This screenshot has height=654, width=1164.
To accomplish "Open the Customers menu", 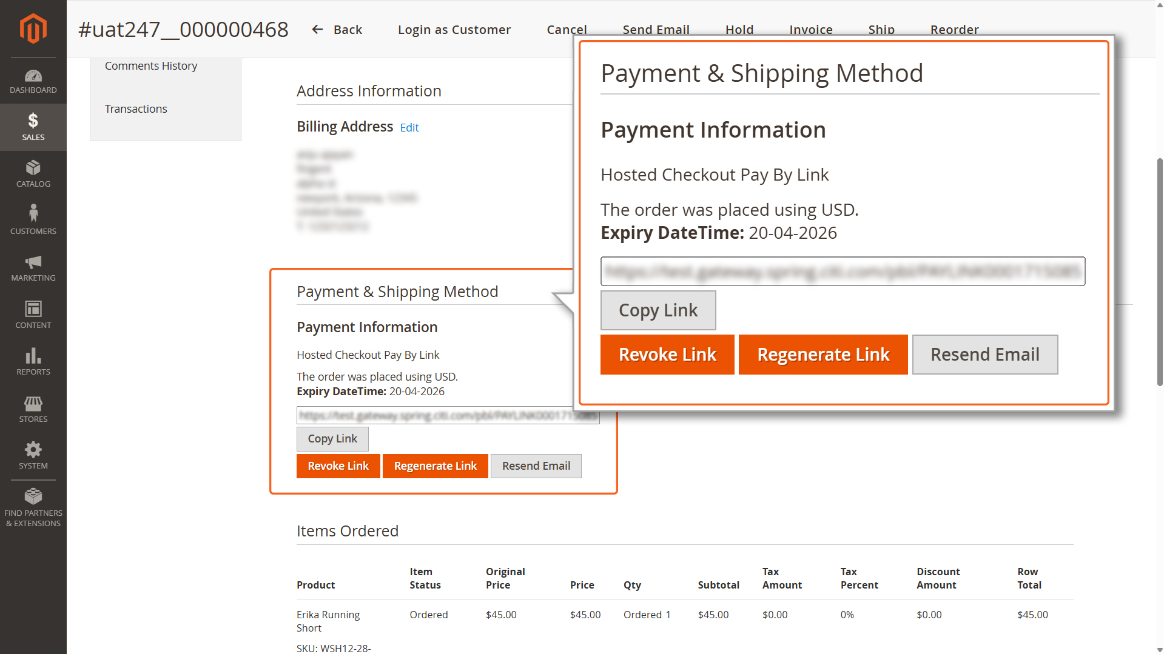I will click(33, 221).
